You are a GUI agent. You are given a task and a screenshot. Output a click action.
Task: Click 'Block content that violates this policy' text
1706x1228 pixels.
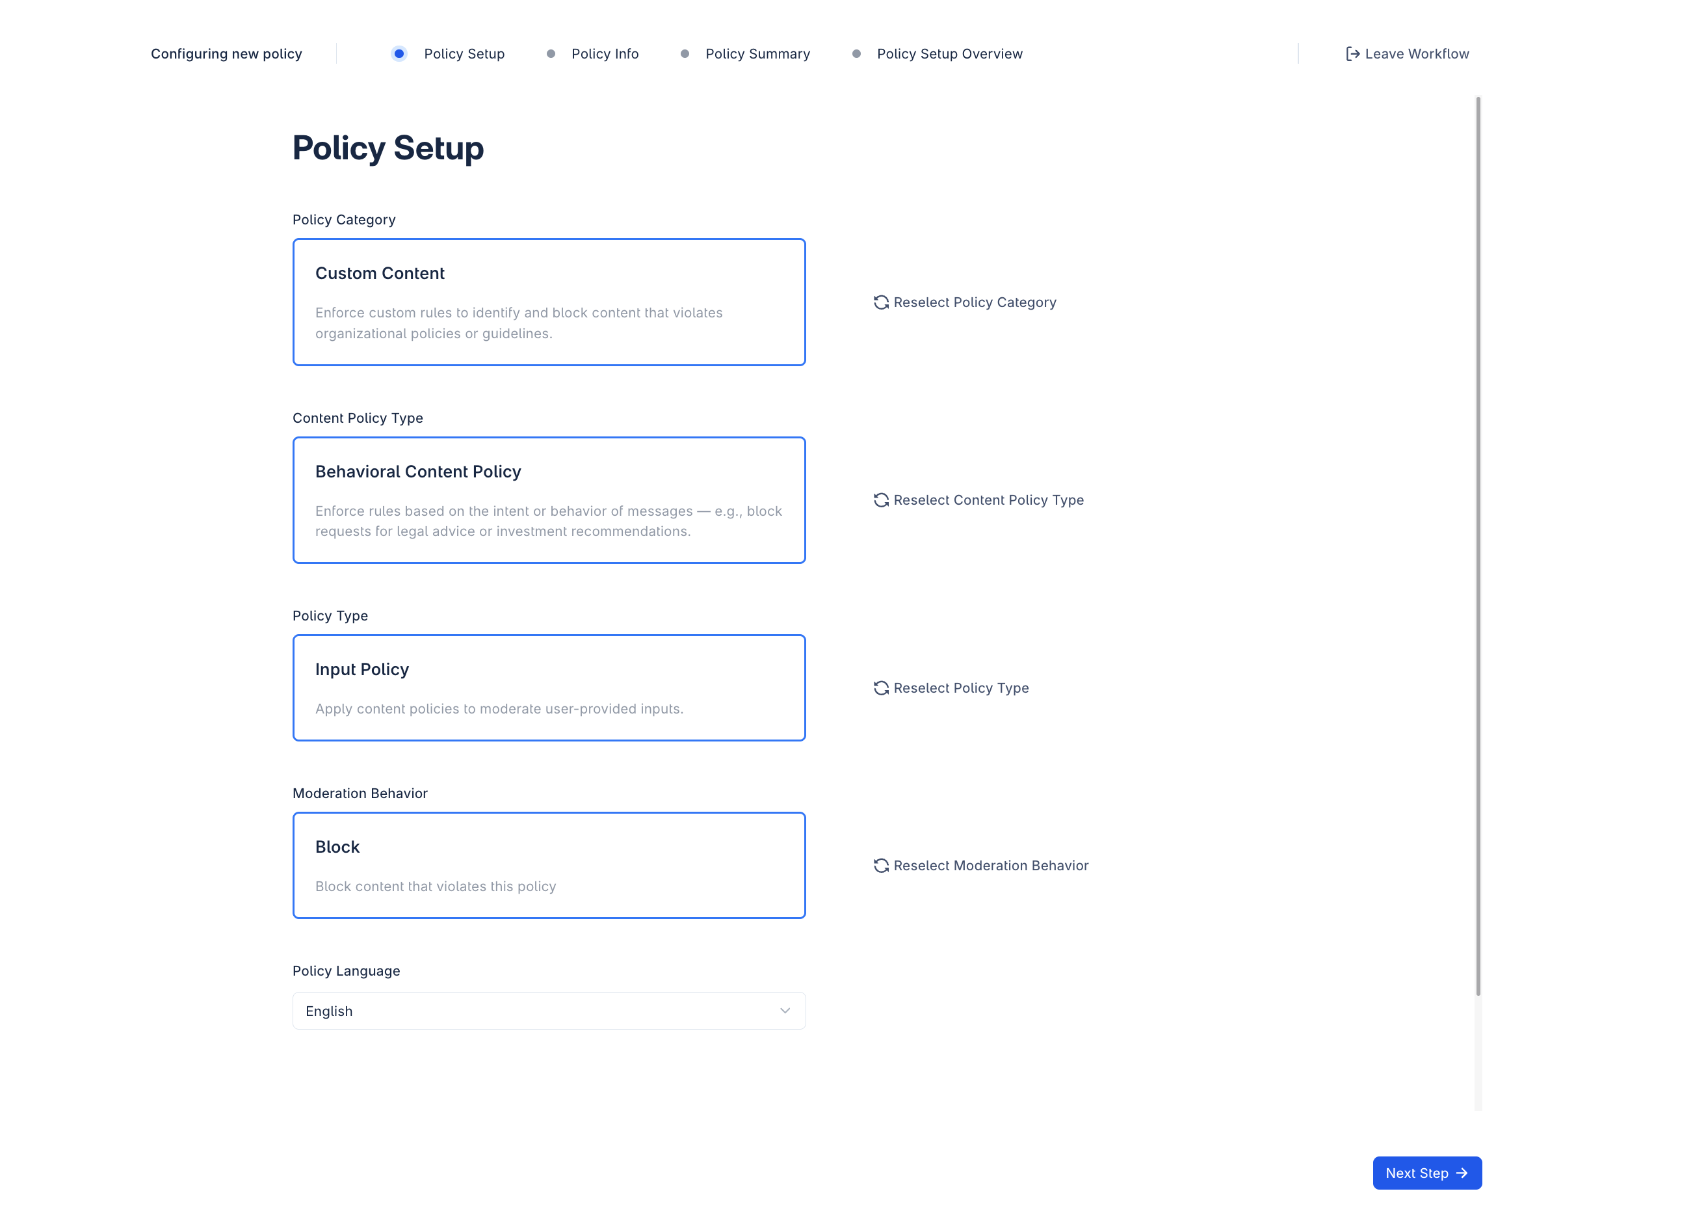click(x=436, y=887)
